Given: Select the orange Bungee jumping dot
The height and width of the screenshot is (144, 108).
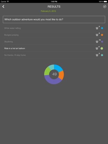Looking at the screenshot, I should coord(102,35).
